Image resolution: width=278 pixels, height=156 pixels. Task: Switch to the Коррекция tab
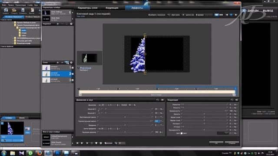pyautogui.click(x=112, y=8)
